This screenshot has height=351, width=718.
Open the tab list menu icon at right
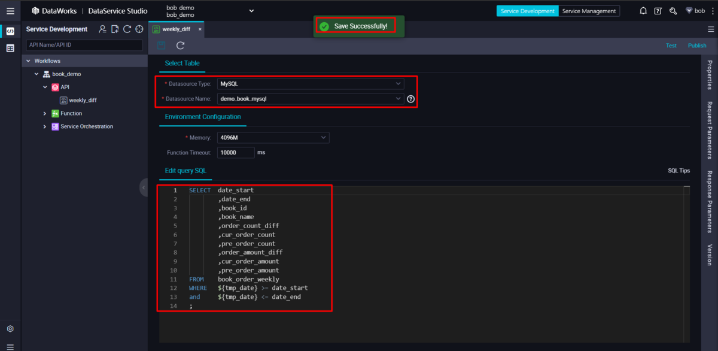[711, 29]
